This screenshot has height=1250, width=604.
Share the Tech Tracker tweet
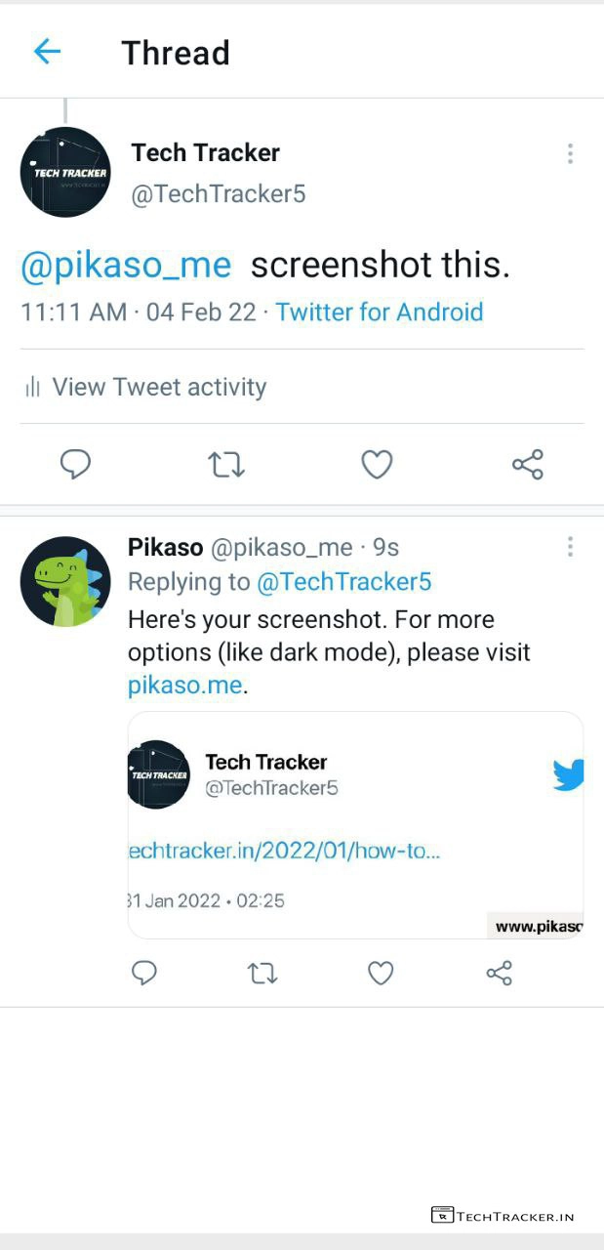click(527, 465)
